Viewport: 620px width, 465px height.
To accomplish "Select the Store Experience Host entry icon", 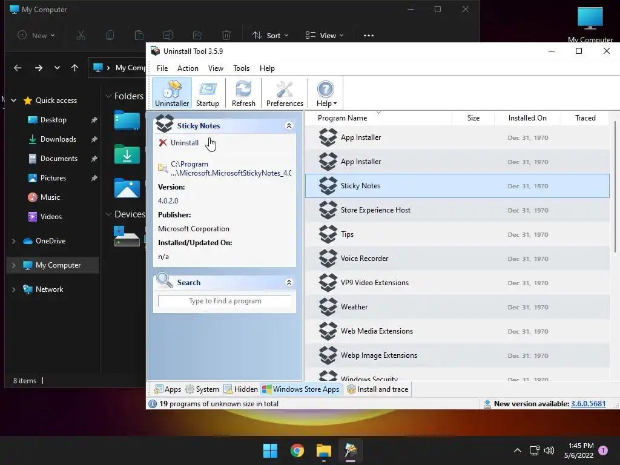I will pyautogui.click(x=328, y=210).
